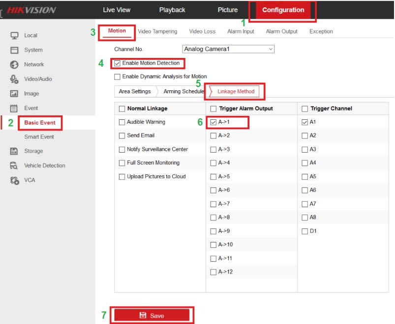
Task: Click the VCA icon in sidebar
Action: [x=14, y=180]
